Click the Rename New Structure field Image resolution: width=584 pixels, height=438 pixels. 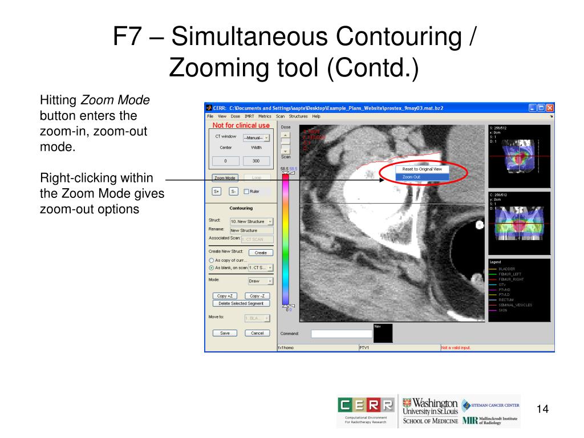(252, 230)
